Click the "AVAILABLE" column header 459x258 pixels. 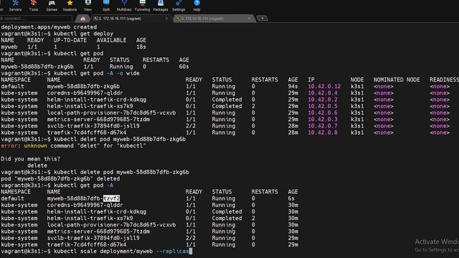pyautogui.click(x=111, y=40)
